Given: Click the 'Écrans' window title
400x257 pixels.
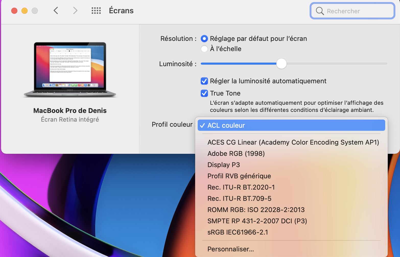Looking at the screenshot, I should coord(121,10).
